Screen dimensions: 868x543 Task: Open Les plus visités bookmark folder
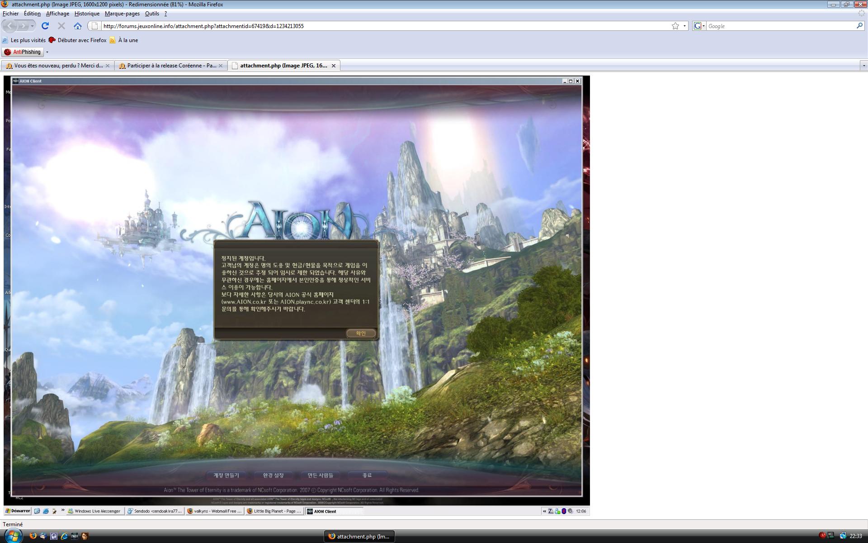[24, 40]
